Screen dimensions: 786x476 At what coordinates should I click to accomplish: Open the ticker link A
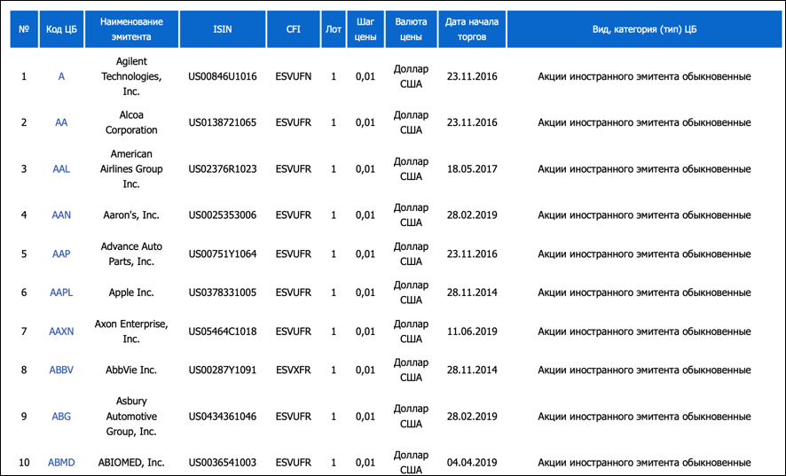(x=61, y=76)
